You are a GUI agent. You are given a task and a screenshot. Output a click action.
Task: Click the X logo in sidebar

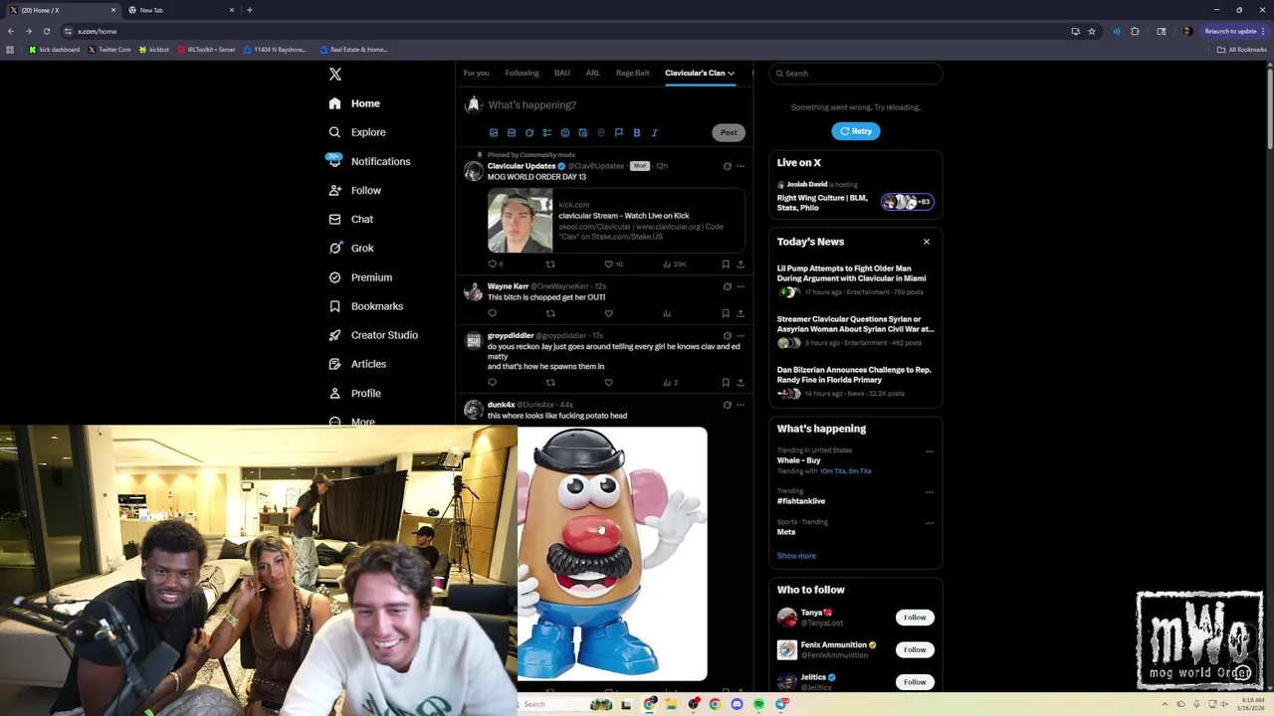click(x=335, y=75)
